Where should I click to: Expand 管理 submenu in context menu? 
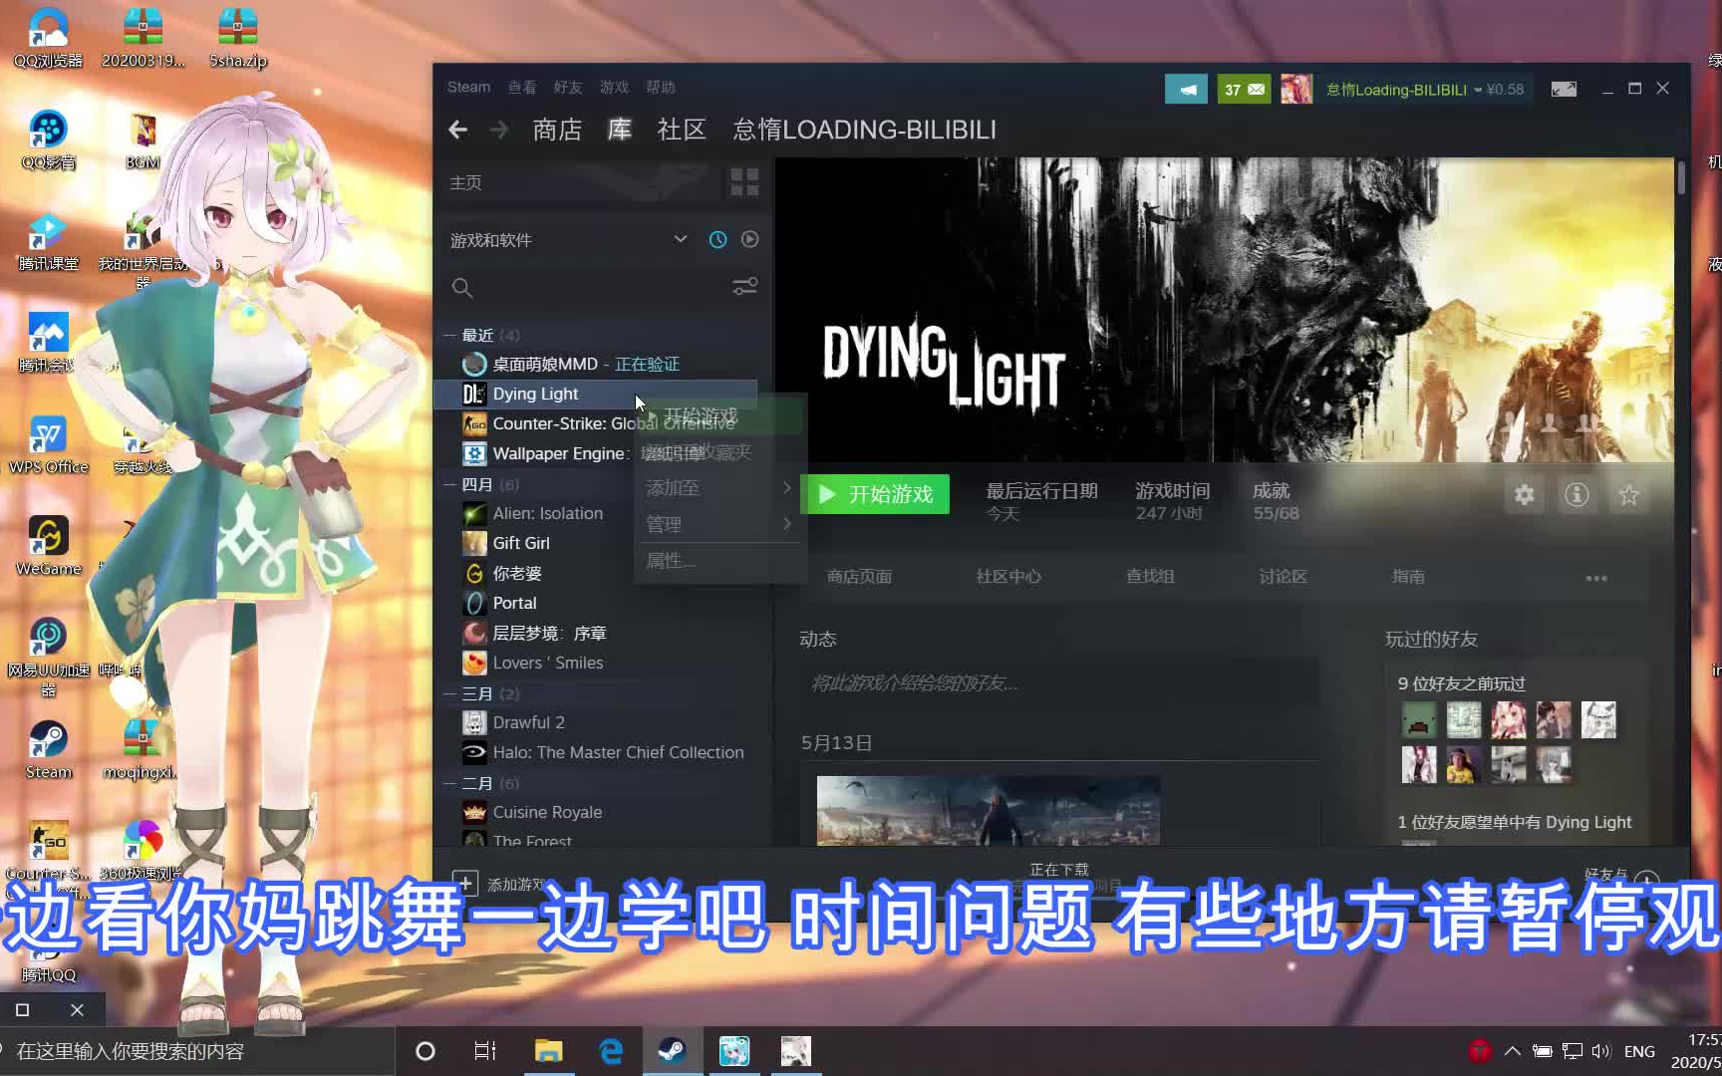(x=717, y=524)
